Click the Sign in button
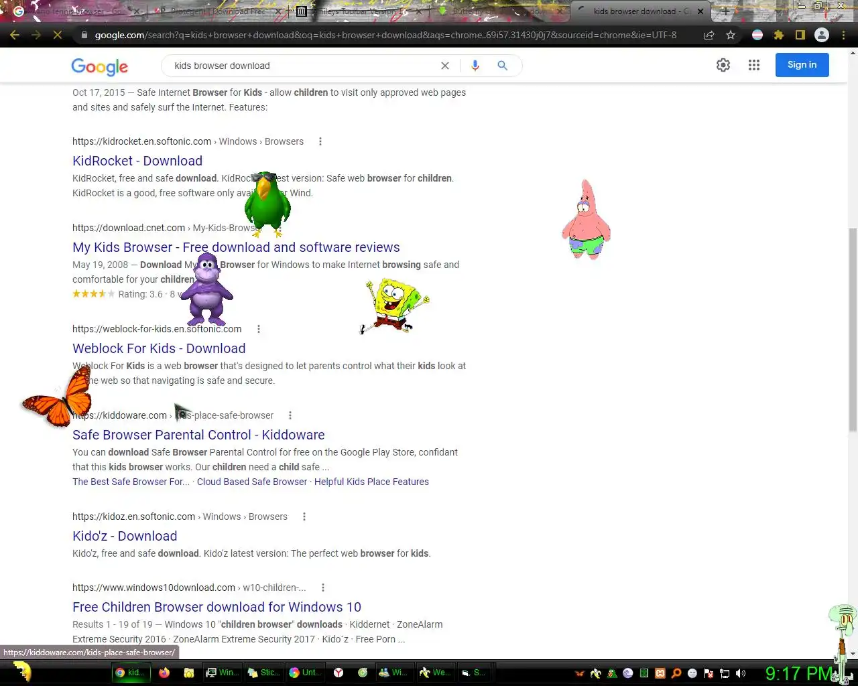This screenshot has height=686, width=858. click(802, 65)
